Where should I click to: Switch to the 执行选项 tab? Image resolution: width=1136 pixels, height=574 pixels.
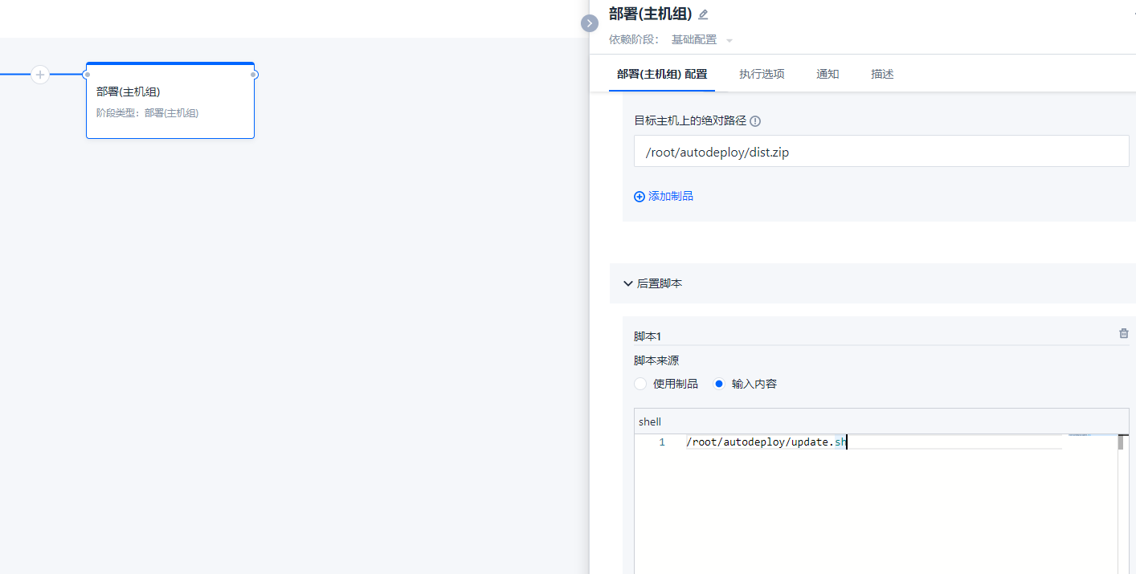click(762, 74)
